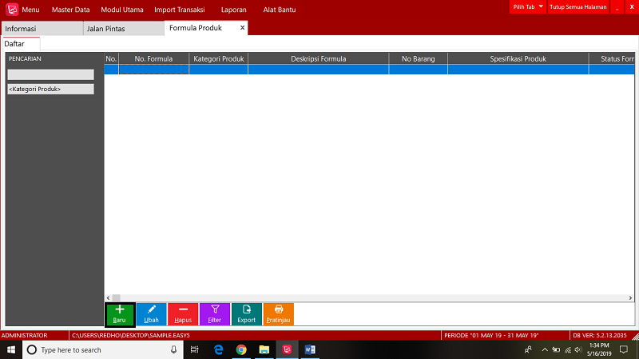Screen dimensions: 639x359
Task: Click the Ubah pencil edit button
Action: [x=151, y=313]
